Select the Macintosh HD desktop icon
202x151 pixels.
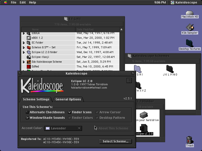pyautogui.click(x=190, y=13)
